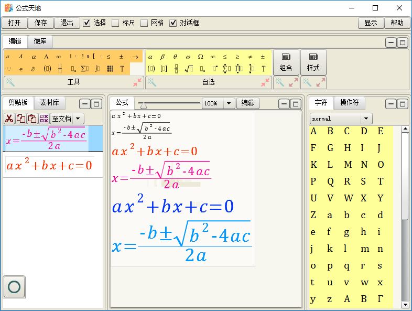Click the collapse arrows icon in the 工具 bar

pos(137,82)
